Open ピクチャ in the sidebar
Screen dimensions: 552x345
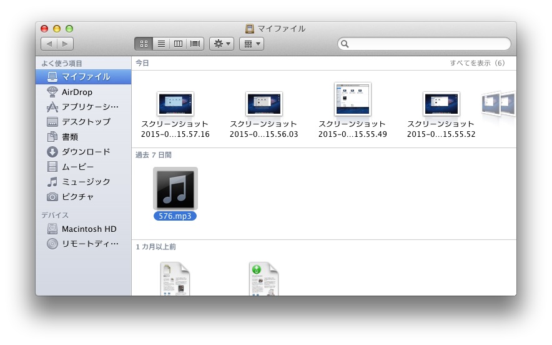[84, 197]
